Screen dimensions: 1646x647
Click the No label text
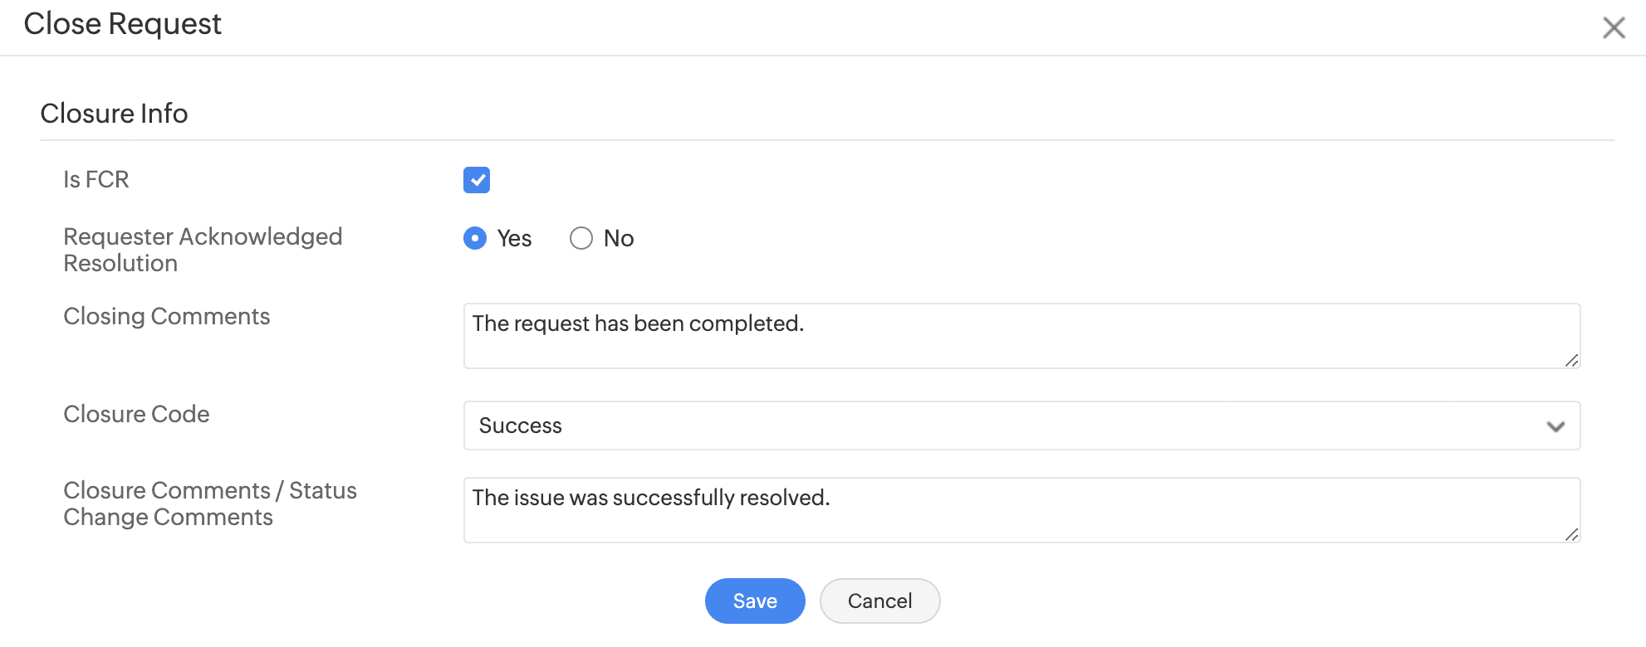click(x=619, y=239)
